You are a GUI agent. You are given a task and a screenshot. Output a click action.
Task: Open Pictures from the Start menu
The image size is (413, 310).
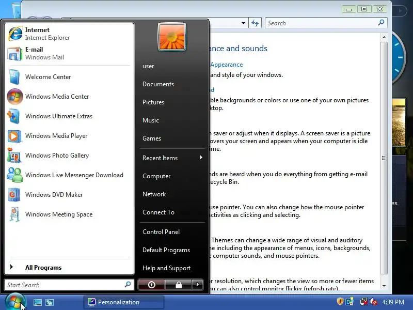pos(153,102)
